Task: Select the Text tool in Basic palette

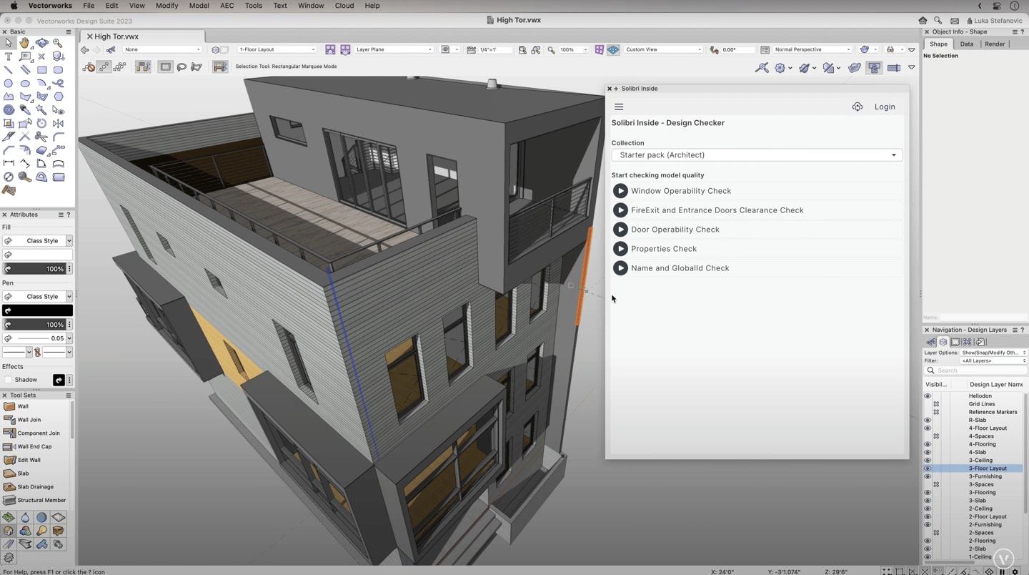Action: tap(9, 56)
